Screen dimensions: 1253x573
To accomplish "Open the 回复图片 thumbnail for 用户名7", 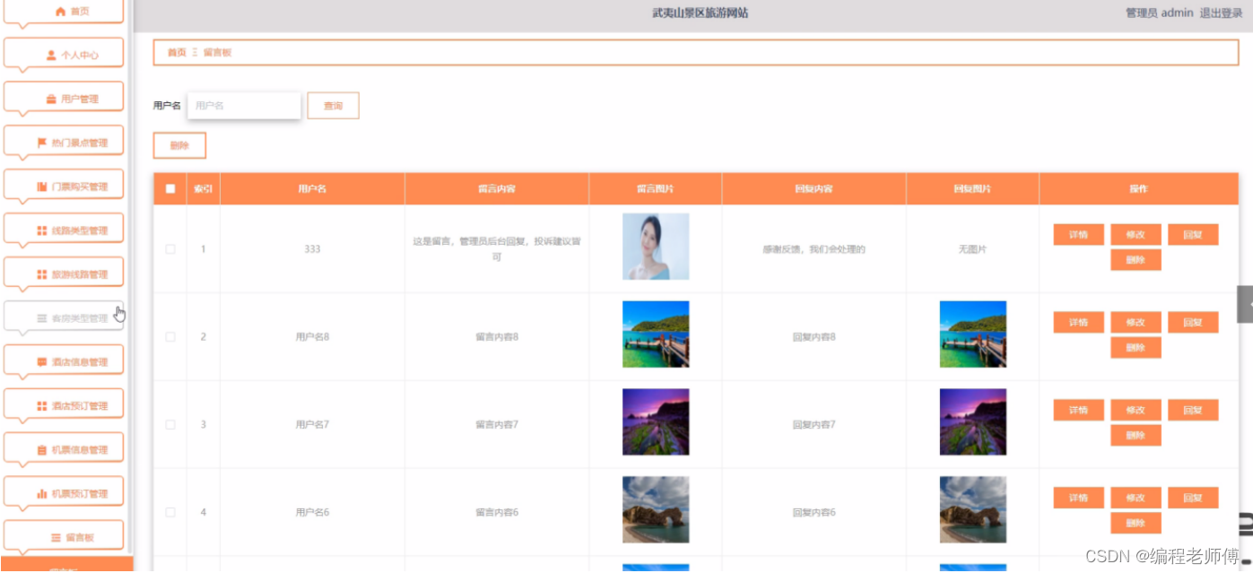I will click(x=973, y=422).
